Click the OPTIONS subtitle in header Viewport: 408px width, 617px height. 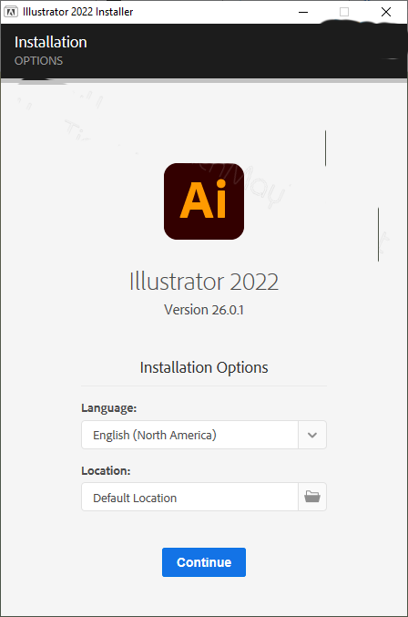38,60
